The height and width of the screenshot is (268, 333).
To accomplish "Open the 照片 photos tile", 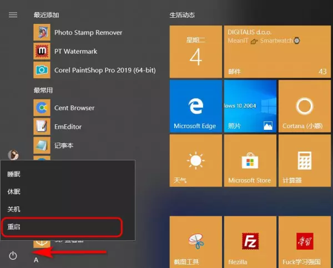I will coord(250,106).
